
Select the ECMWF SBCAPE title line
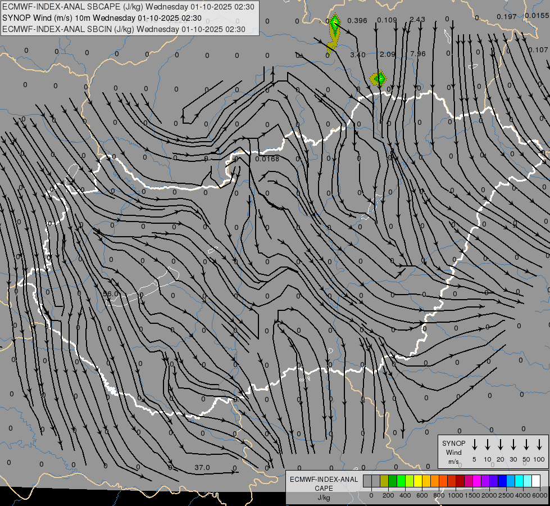tap(128, 7)
